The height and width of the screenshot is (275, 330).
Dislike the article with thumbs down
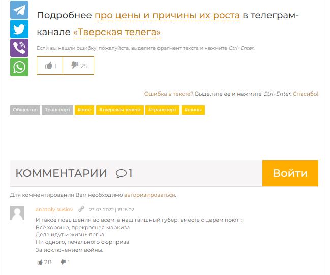[78, 66]
